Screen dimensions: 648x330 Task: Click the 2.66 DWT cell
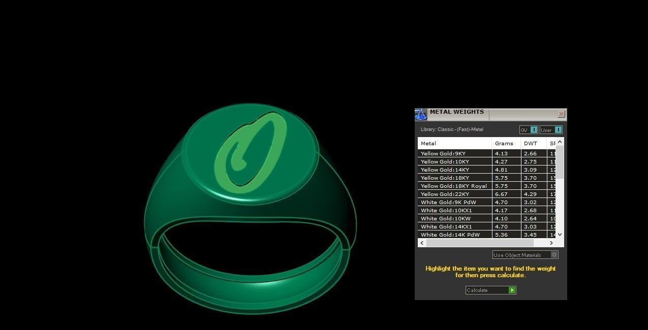[534, 153]
